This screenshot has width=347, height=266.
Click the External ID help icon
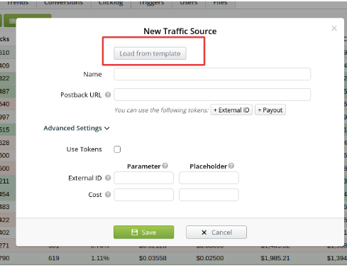click(108, 178)
